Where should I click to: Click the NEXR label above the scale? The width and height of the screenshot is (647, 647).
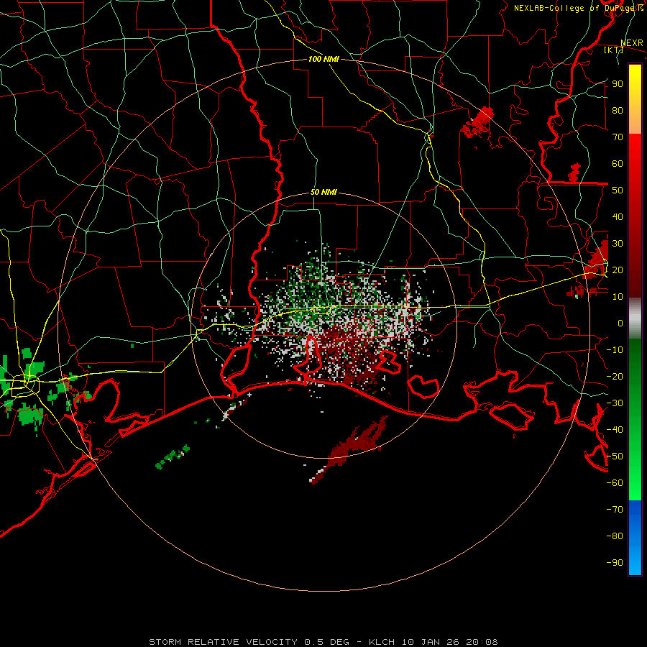(x=631, y=43)
